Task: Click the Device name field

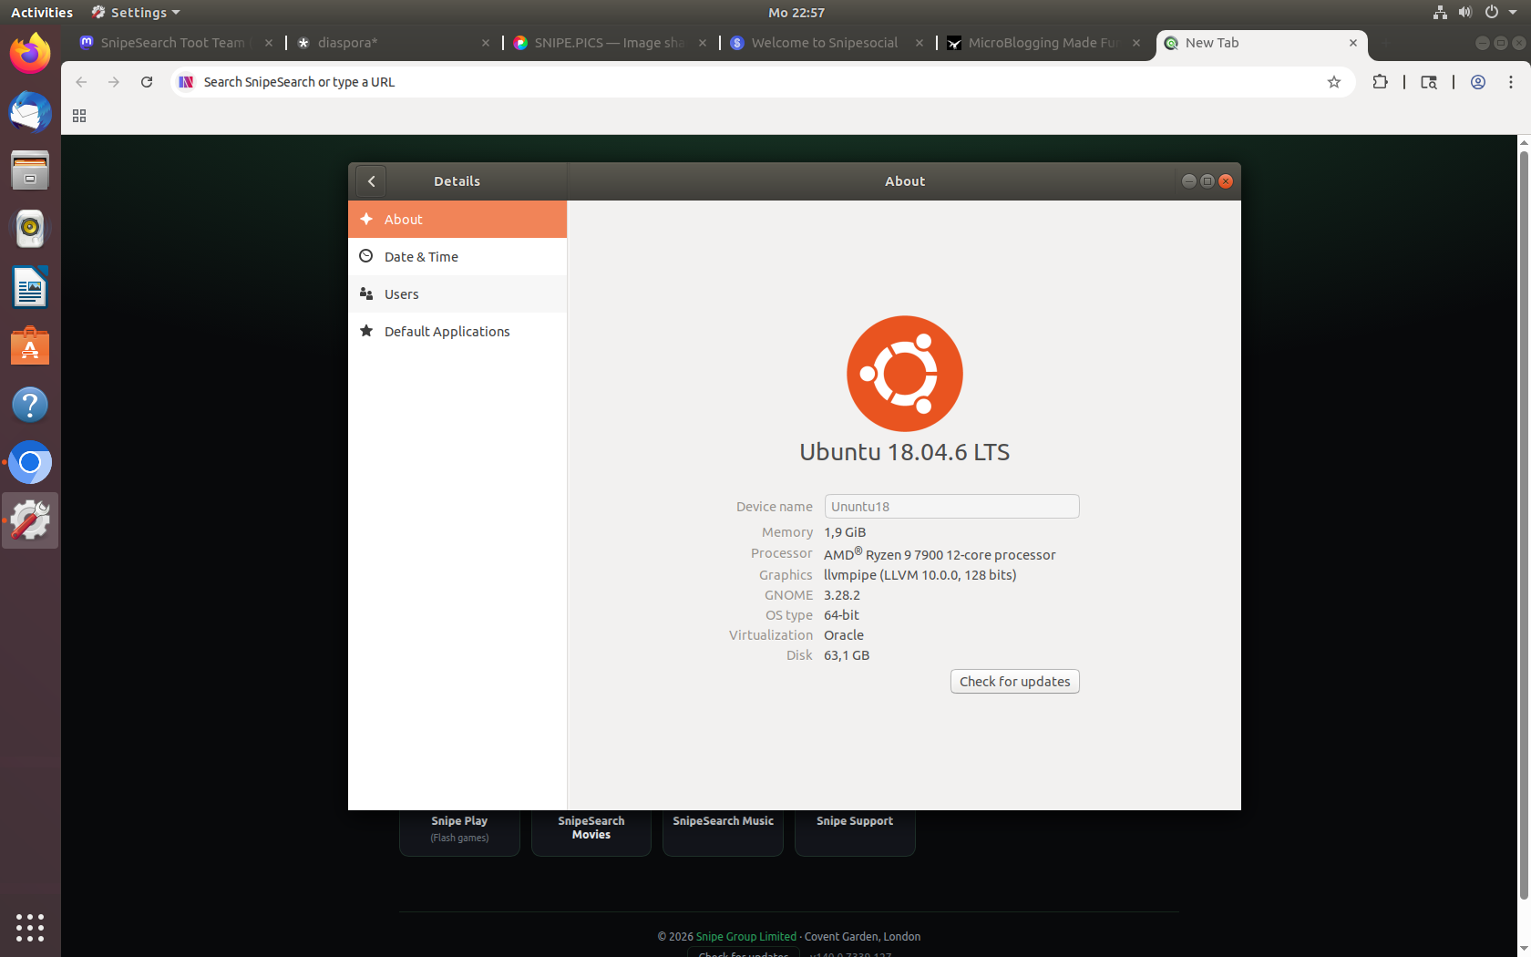Action: pyautogui.click(x=951, y=507)
